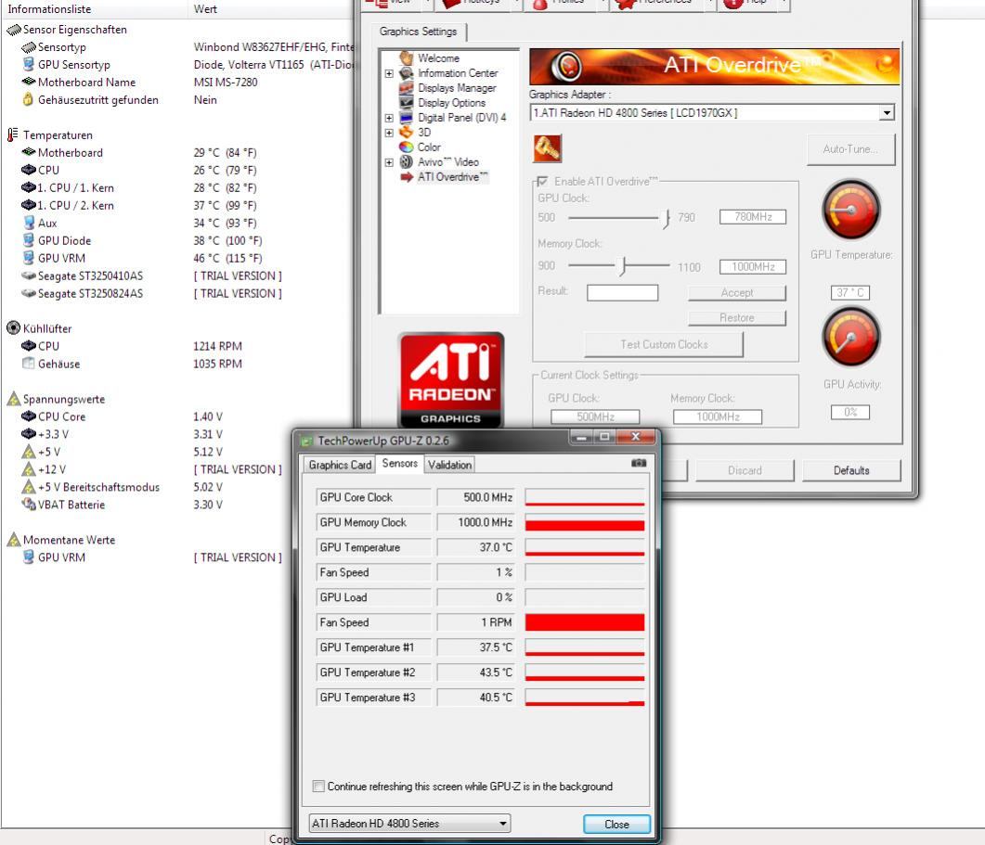Click the GPU Clock slider handle

tap(666, 219)
